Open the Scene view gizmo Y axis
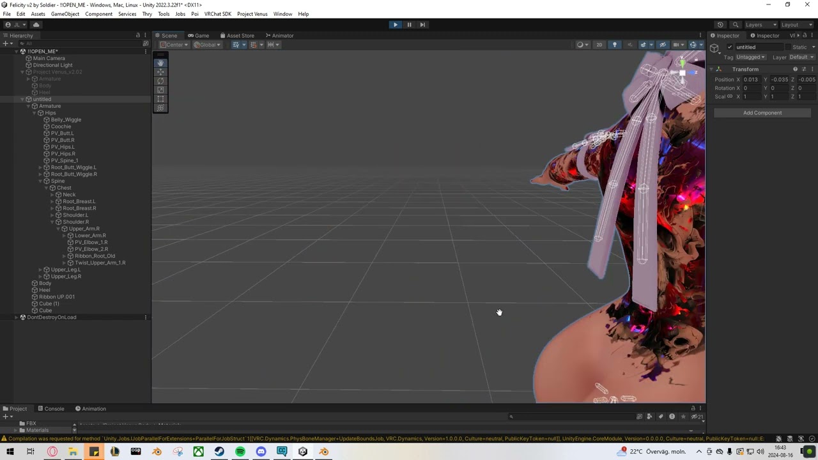Viewport: 818px width, 460px height. (x=682, y=62)
